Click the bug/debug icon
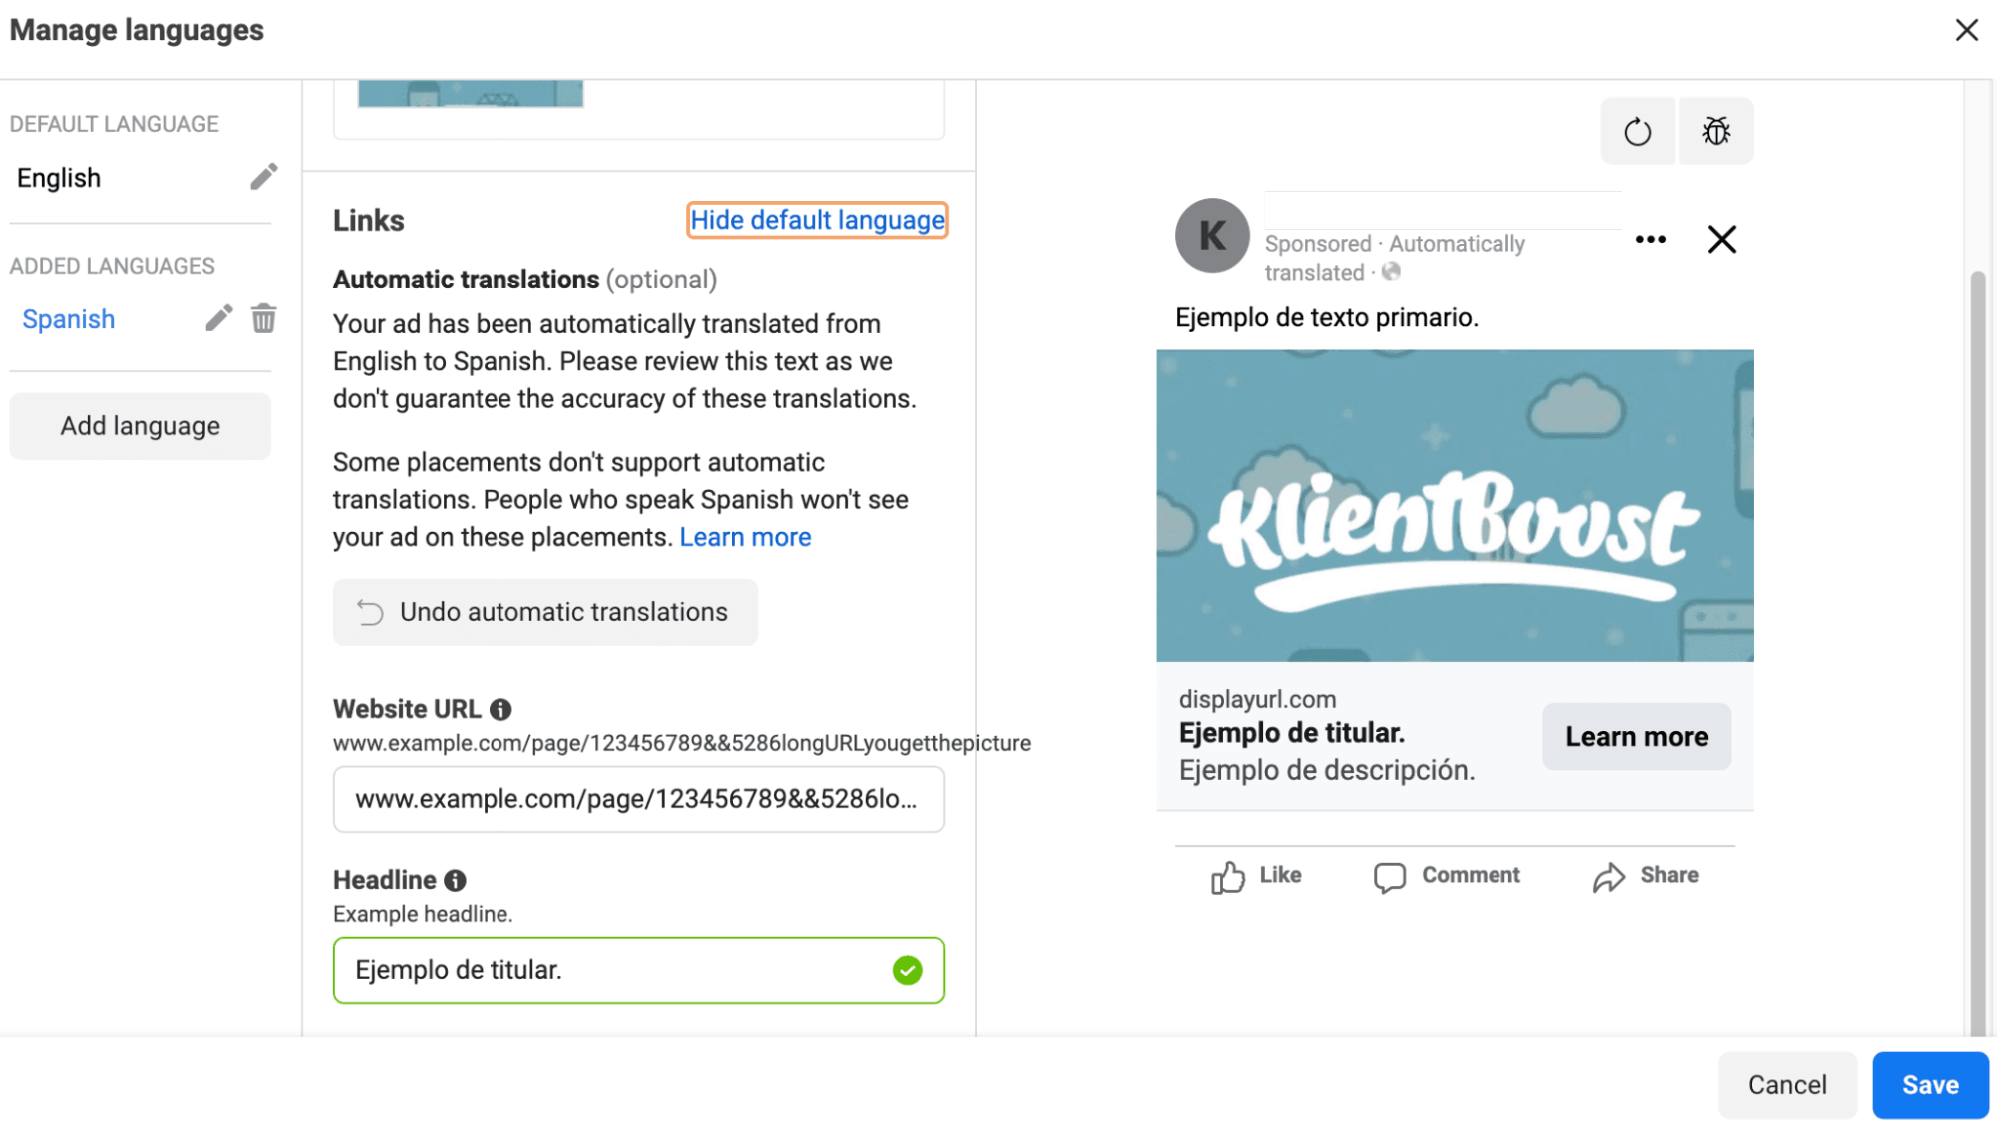 point(1716,129)
